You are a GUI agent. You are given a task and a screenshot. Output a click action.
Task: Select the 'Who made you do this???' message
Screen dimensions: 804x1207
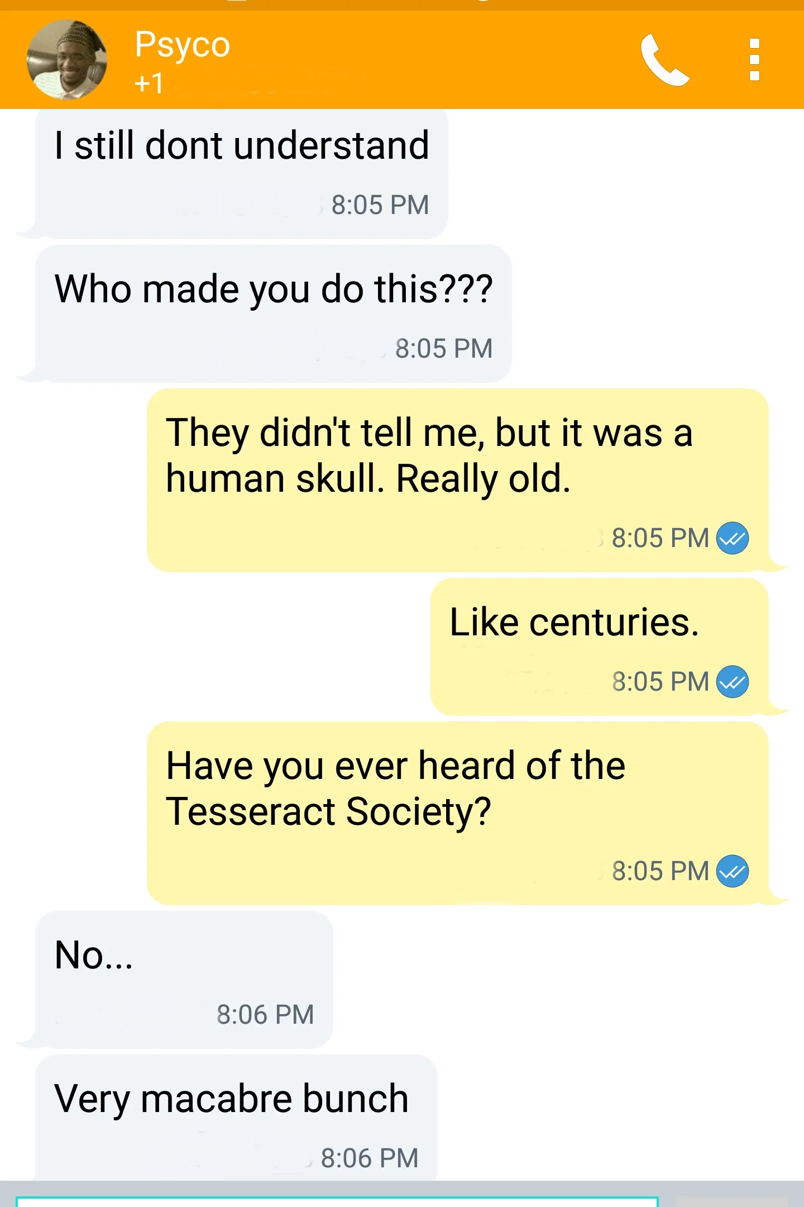(273, 313)
